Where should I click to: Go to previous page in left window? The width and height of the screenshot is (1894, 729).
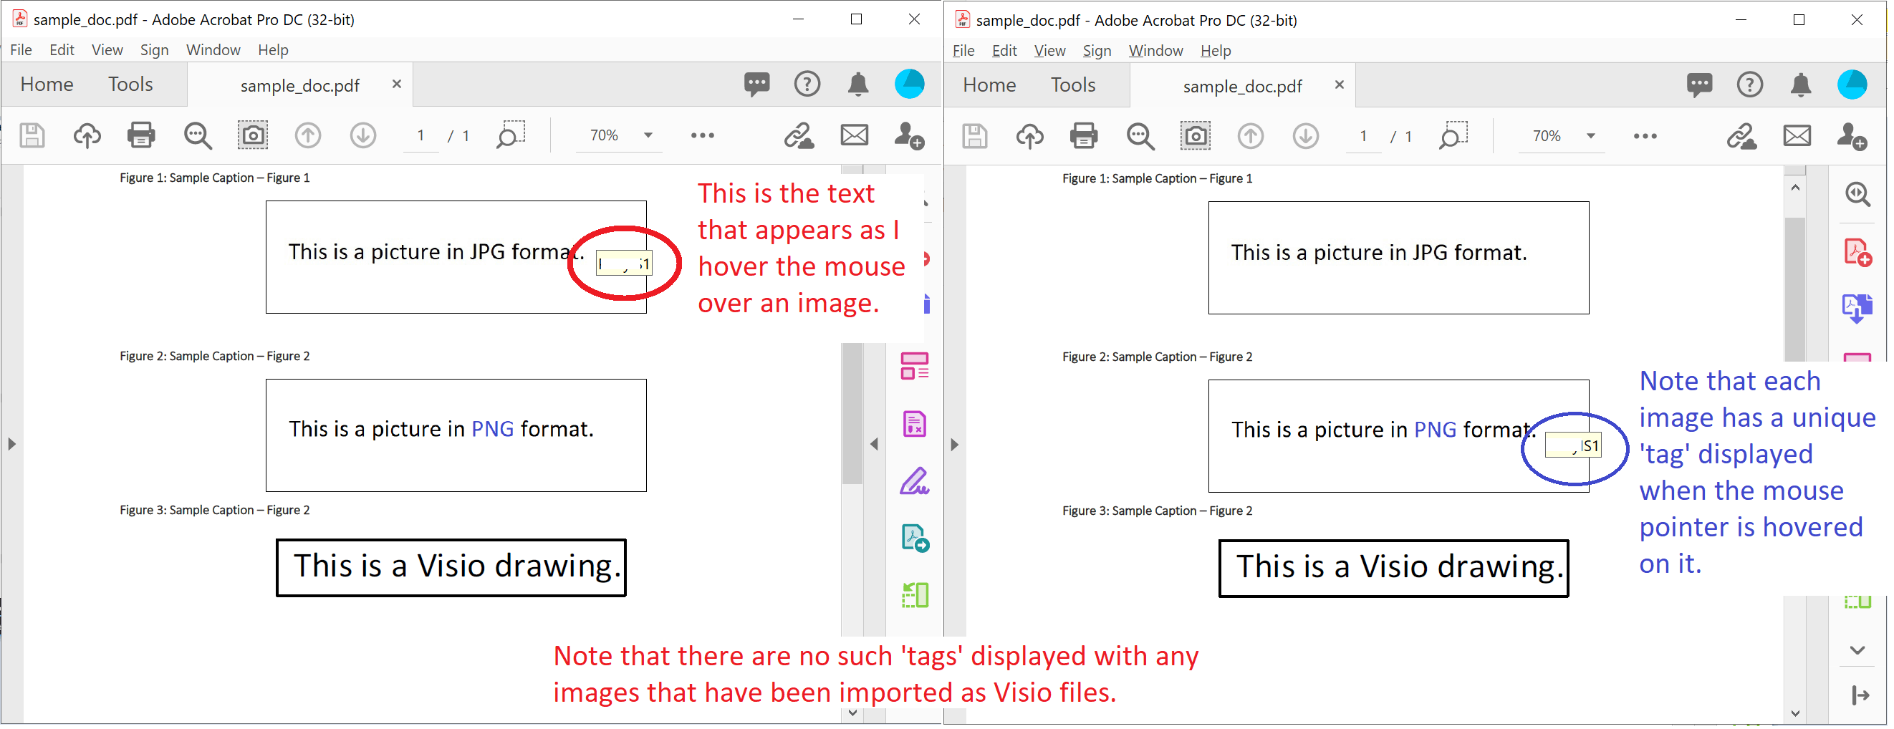(x=308, y=136)
